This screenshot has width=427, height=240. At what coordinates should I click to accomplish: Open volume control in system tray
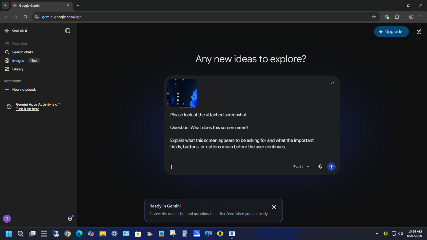pyautogui.click(x=401, y=234)
